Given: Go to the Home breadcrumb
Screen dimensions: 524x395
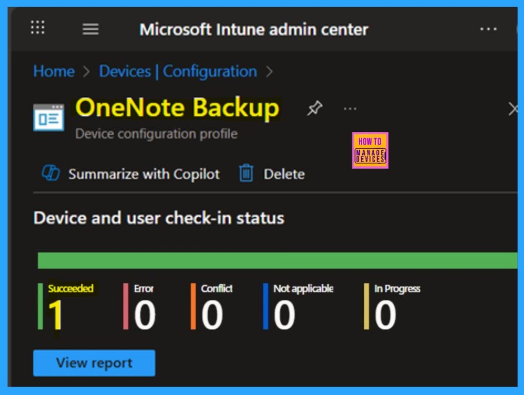Looking at the screenshot, I should [x=54, y=72].
